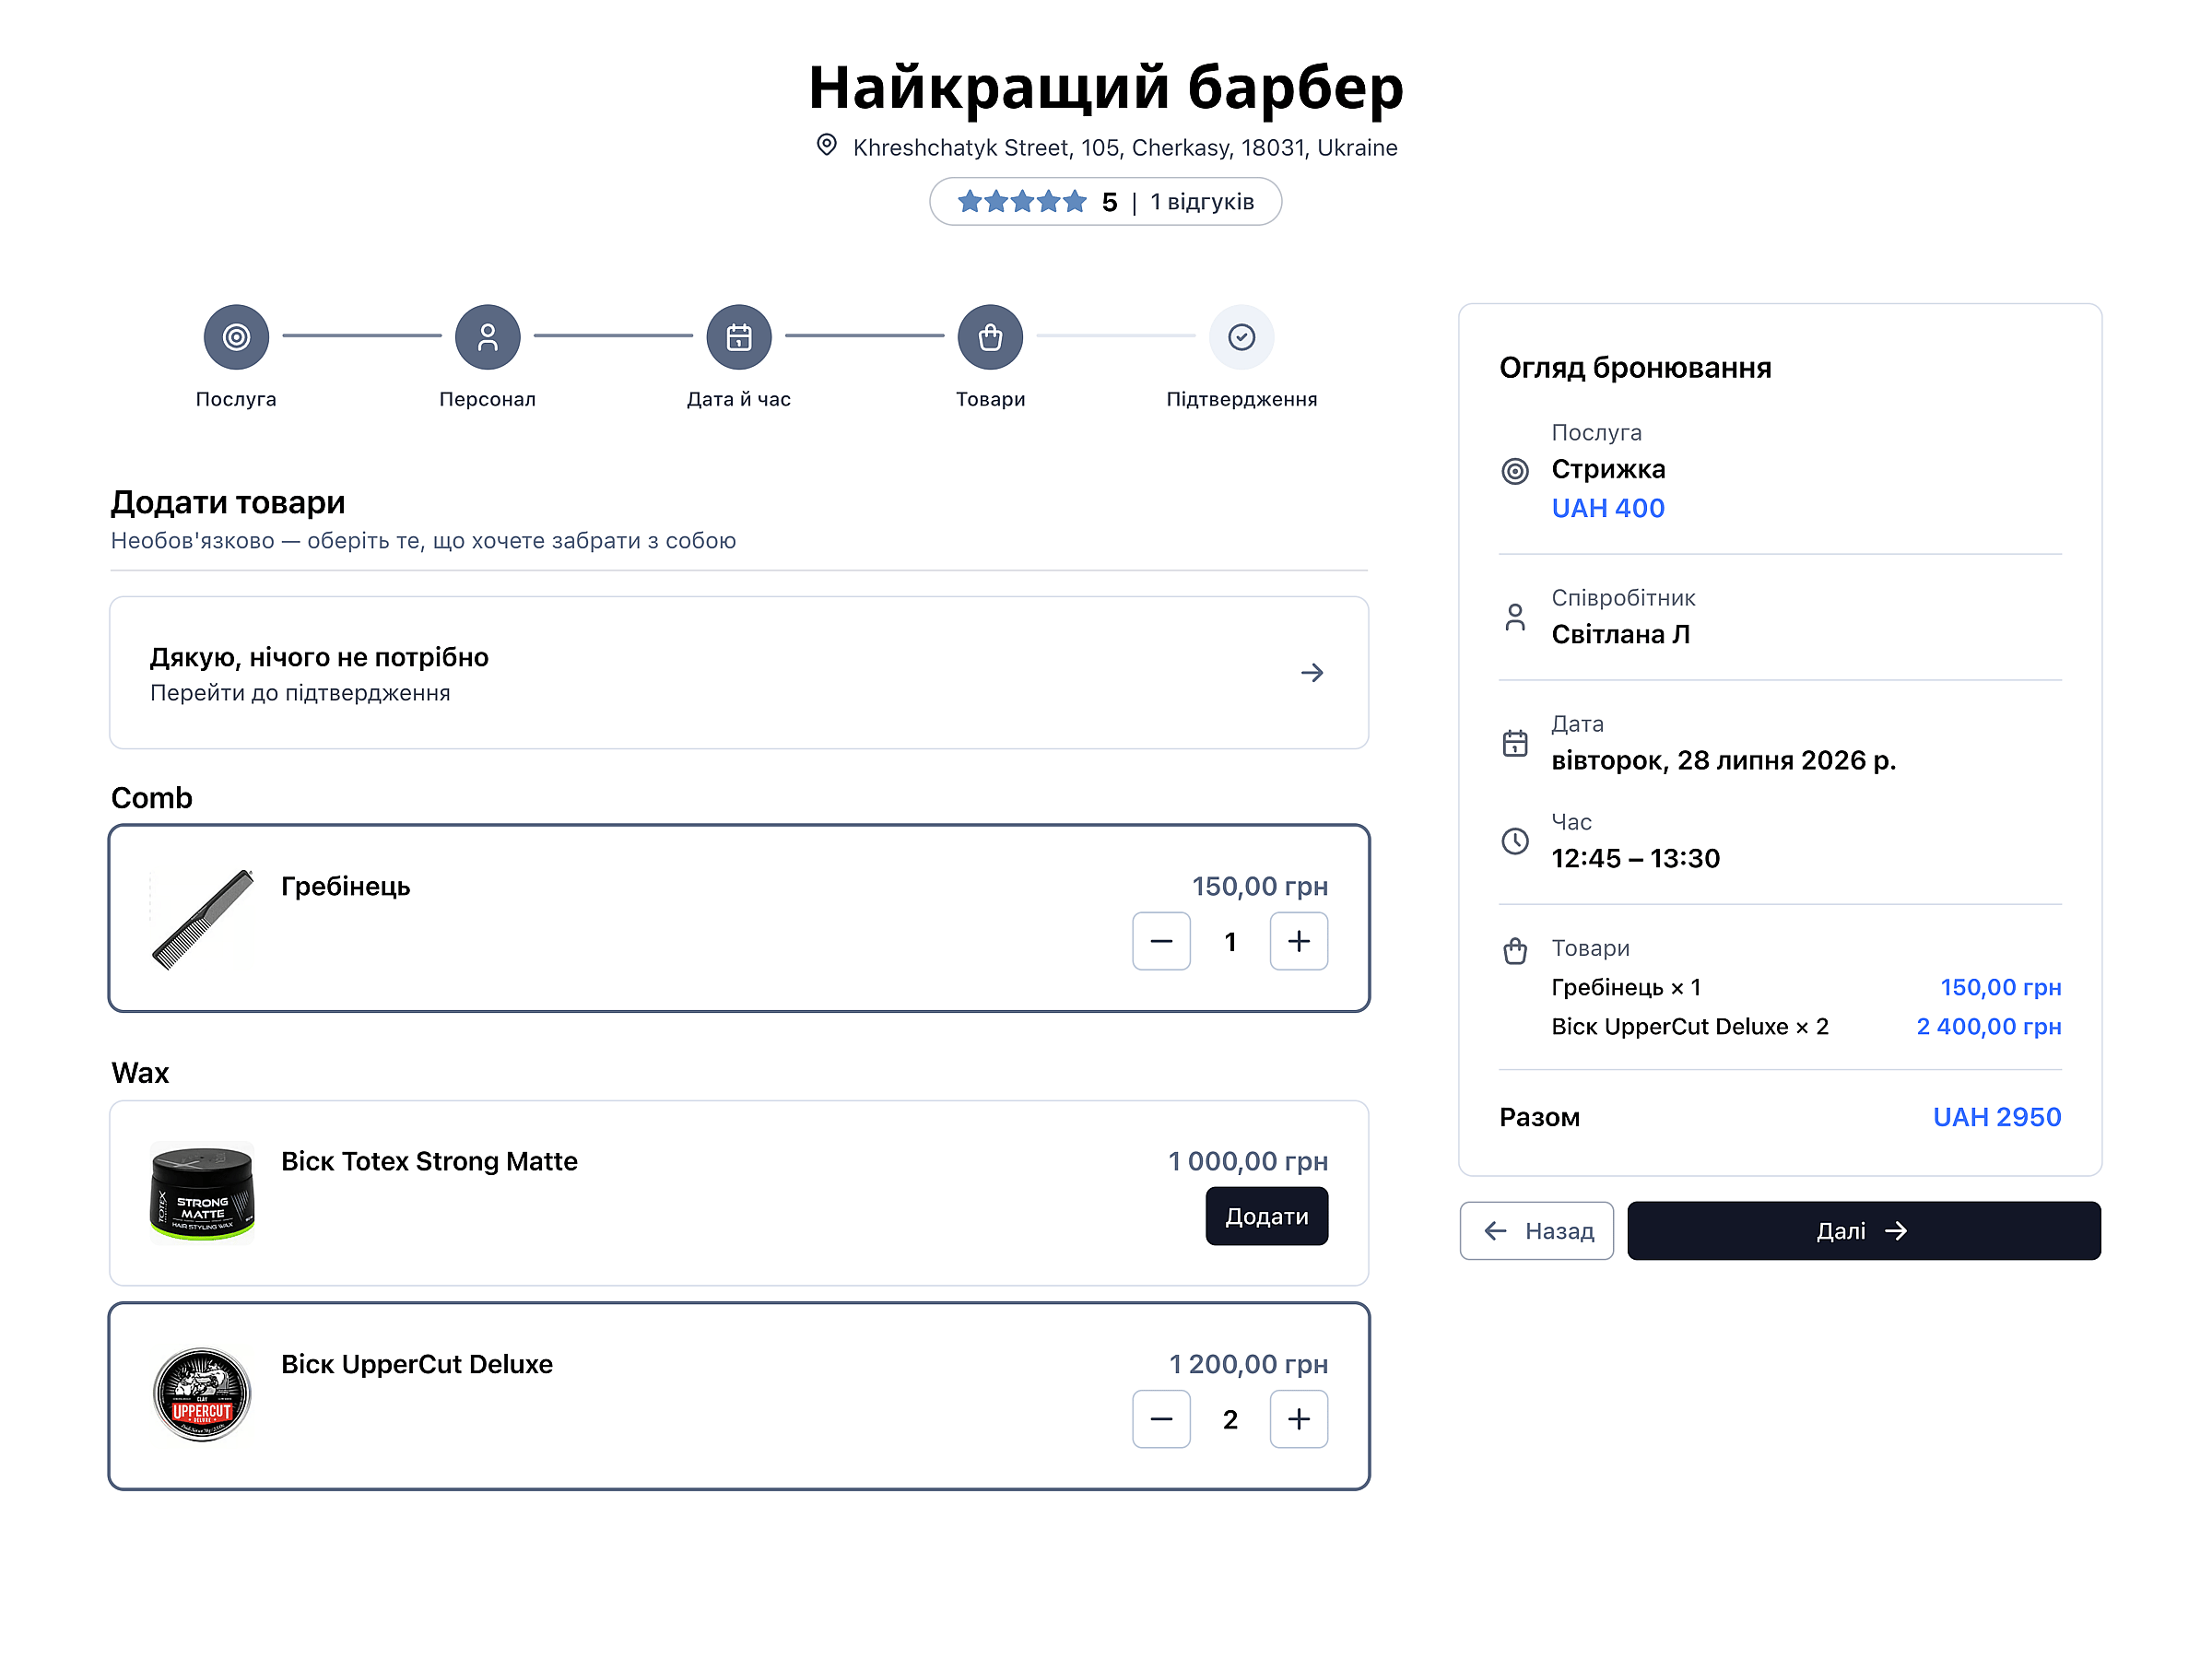
Task: Click the Товари step bag icon
Action: click(990, 337)
